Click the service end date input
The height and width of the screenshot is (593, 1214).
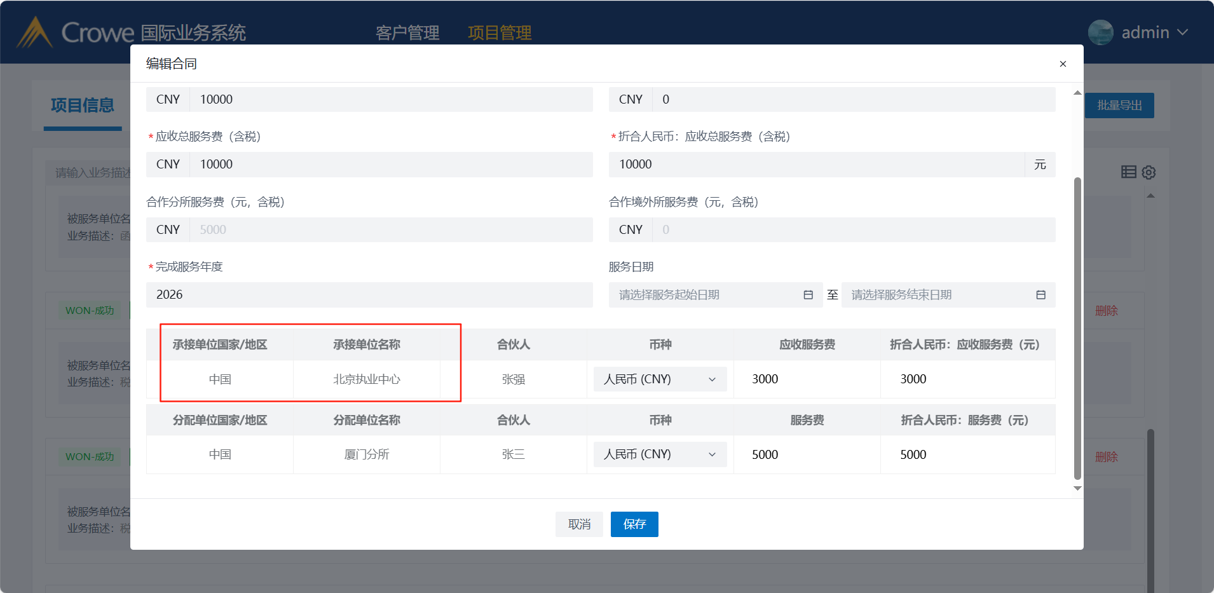click(948, 295)
